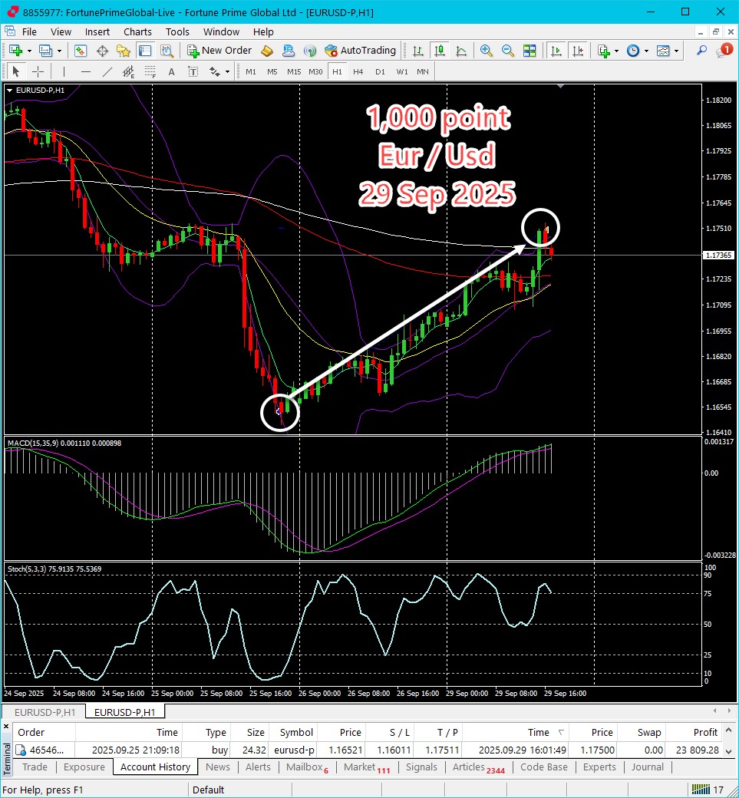
Task: Click the New Order button
Action: click(x=219, y=51)
